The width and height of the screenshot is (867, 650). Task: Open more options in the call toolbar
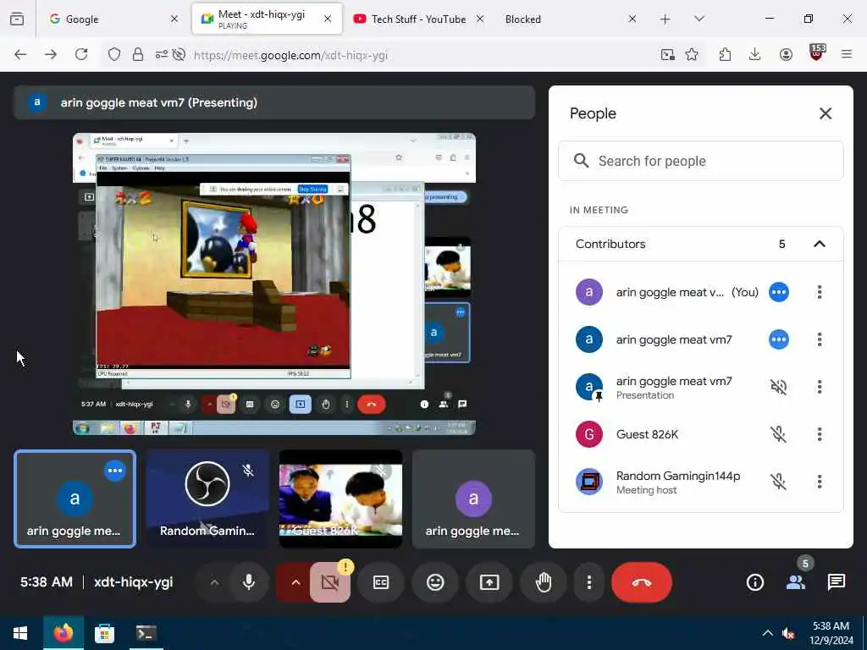click(x=589, y=582)
